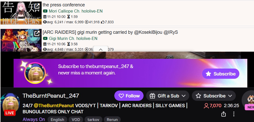The image size is (254, 122).
Task: Click the HUGE NEWS press conference thumbnail
Action: pyautogui.click(x=21, y=13)
